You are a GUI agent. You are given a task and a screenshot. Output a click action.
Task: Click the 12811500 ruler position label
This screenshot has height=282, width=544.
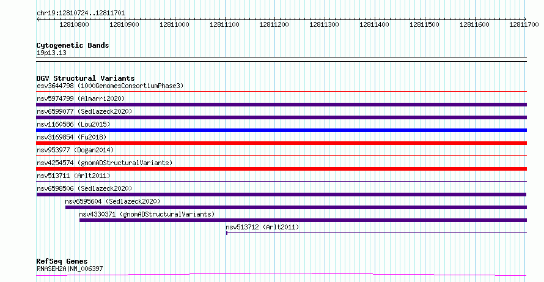pyautogui.click(x=424, y=24)
